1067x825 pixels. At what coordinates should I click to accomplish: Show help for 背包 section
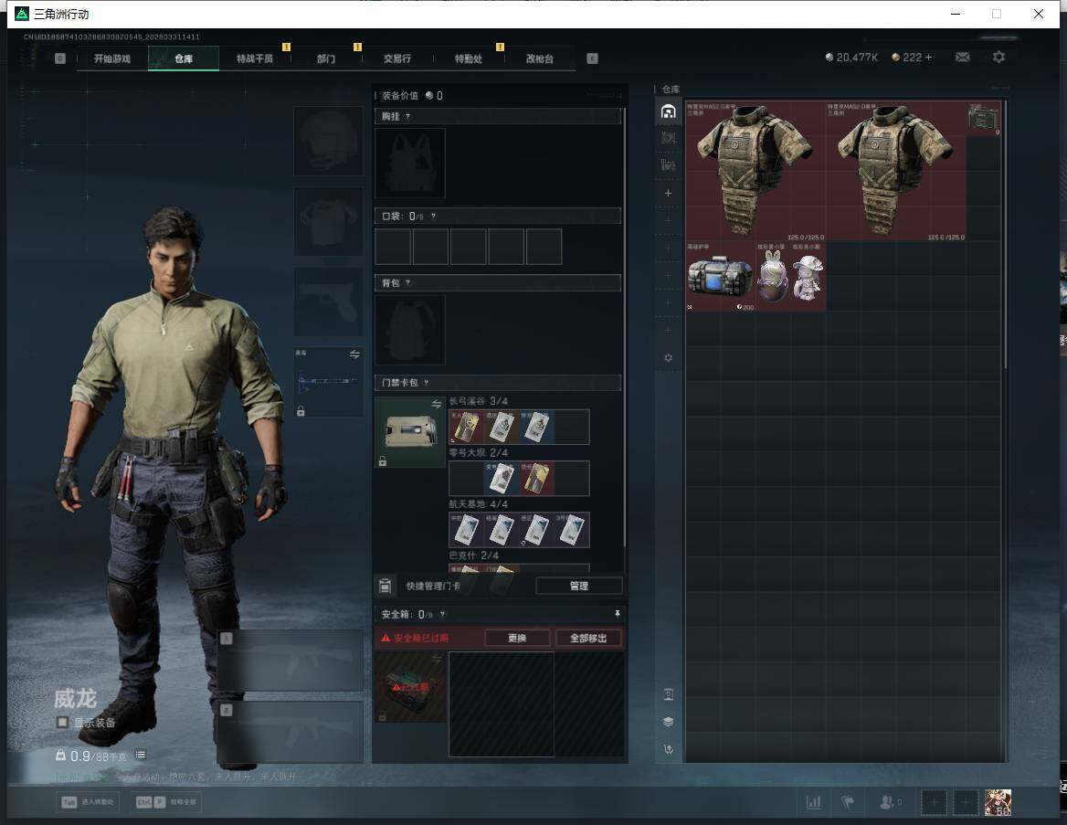coord(407,282)
